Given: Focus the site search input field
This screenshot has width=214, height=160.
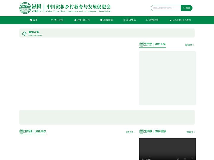Looking at the screenshot, I should point(166,8).
